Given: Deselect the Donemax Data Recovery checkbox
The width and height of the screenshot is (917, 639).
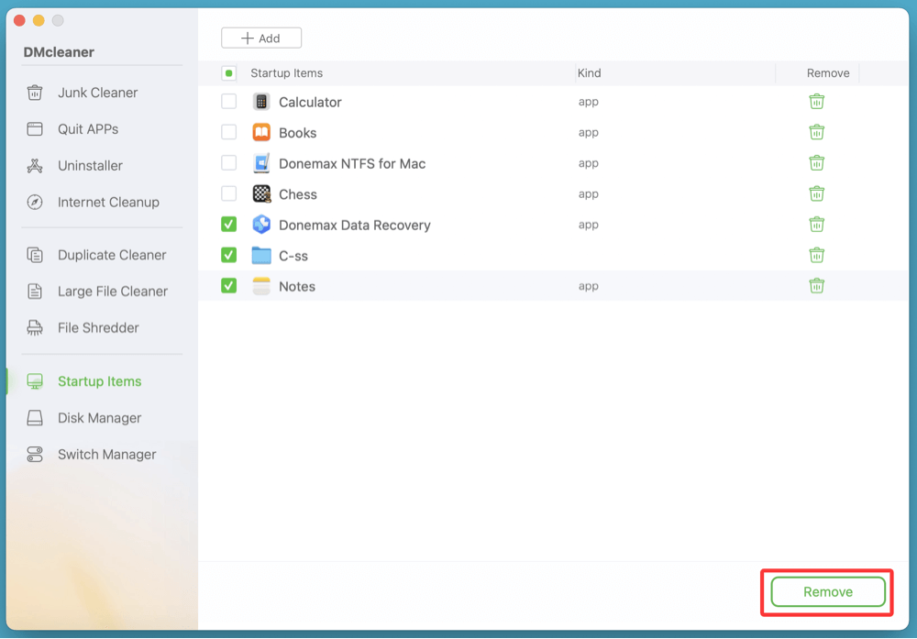Looking at the screenshot, I should pyautogui.click(x=228, y=224).
